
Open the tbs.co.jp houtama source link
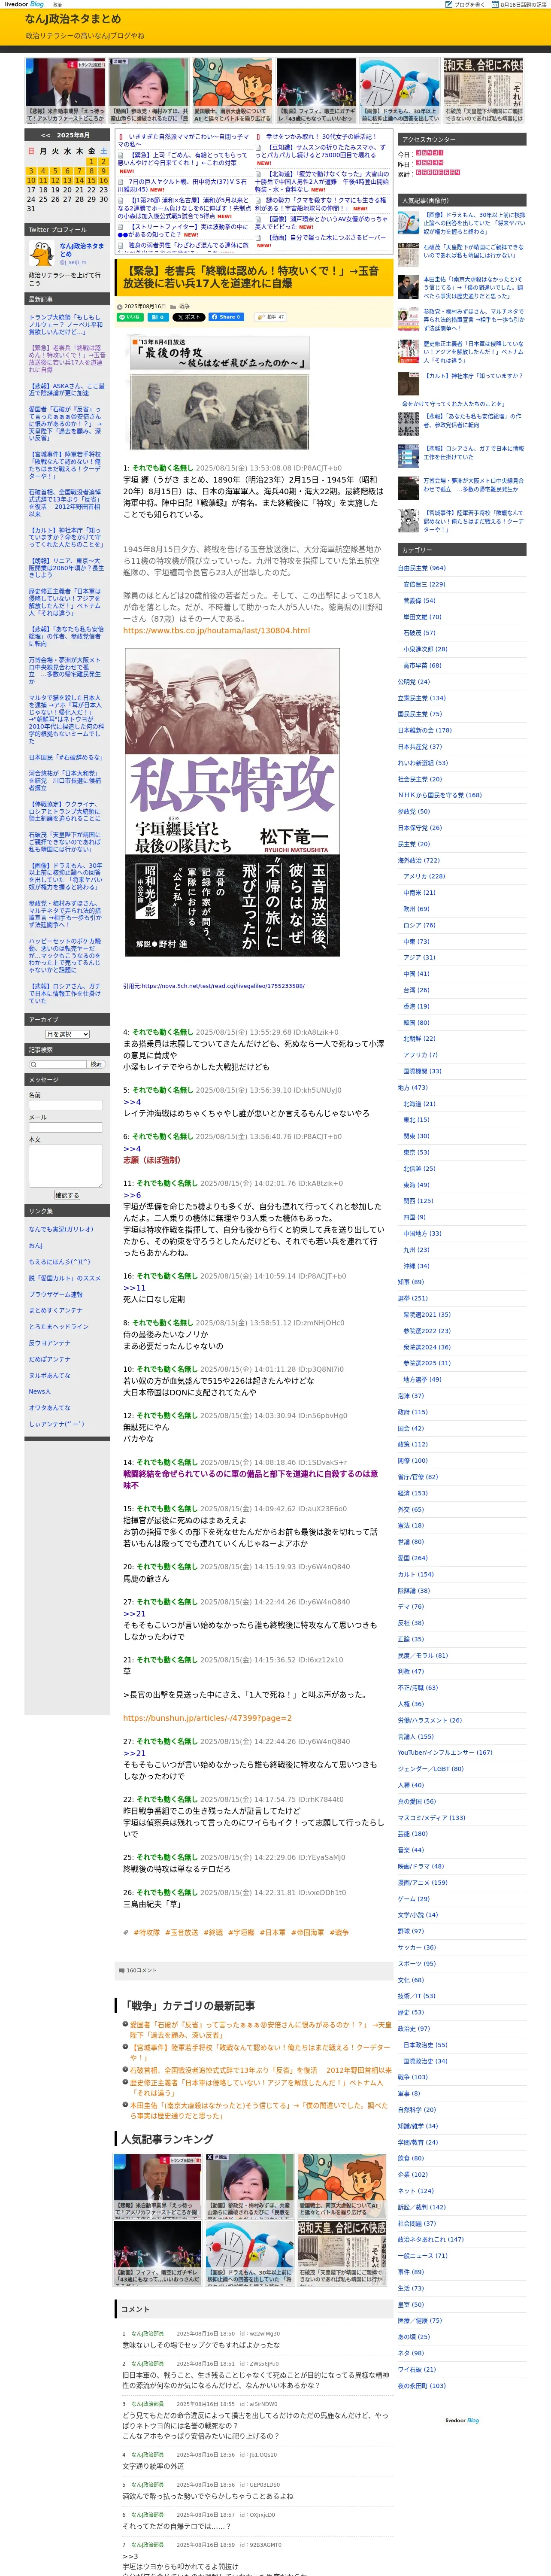tap(216, 631)
